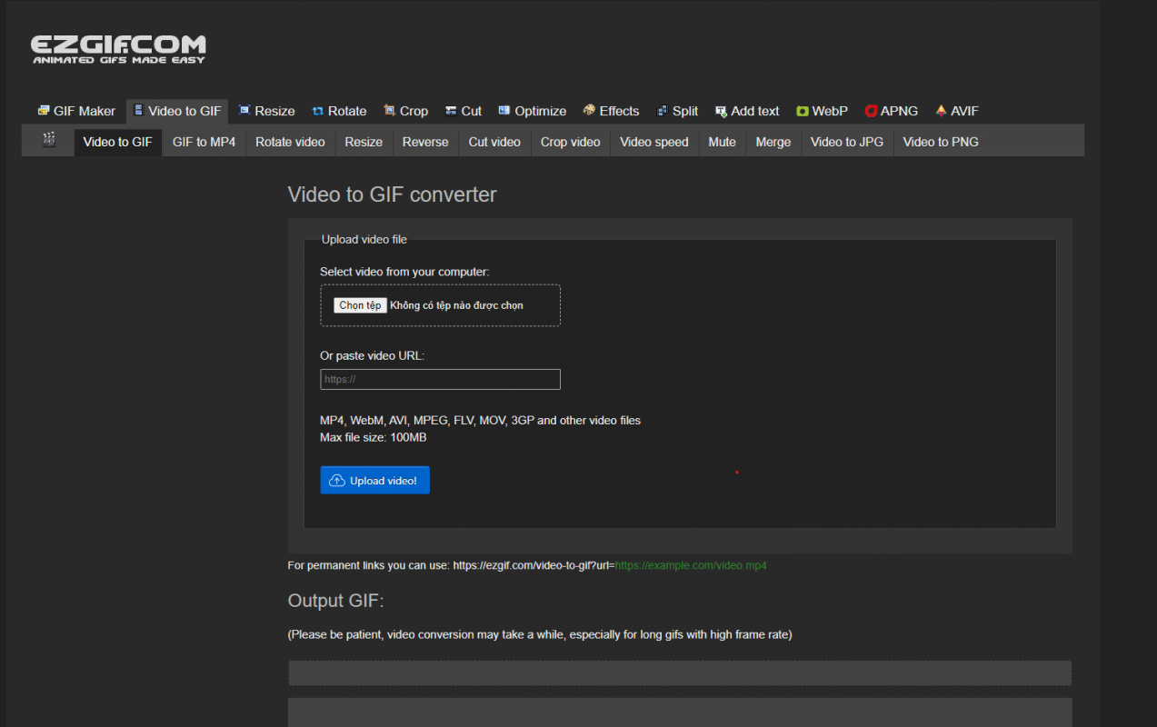Click the 'Please be patient' notice text
Image resolution: width=1157 pixels, height=727 pixels.
540,634
